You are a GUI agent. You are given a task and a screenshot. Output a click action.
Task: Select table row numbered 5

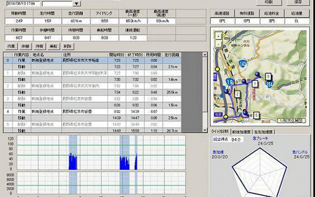pyautogui.click(x=93, y=125)
